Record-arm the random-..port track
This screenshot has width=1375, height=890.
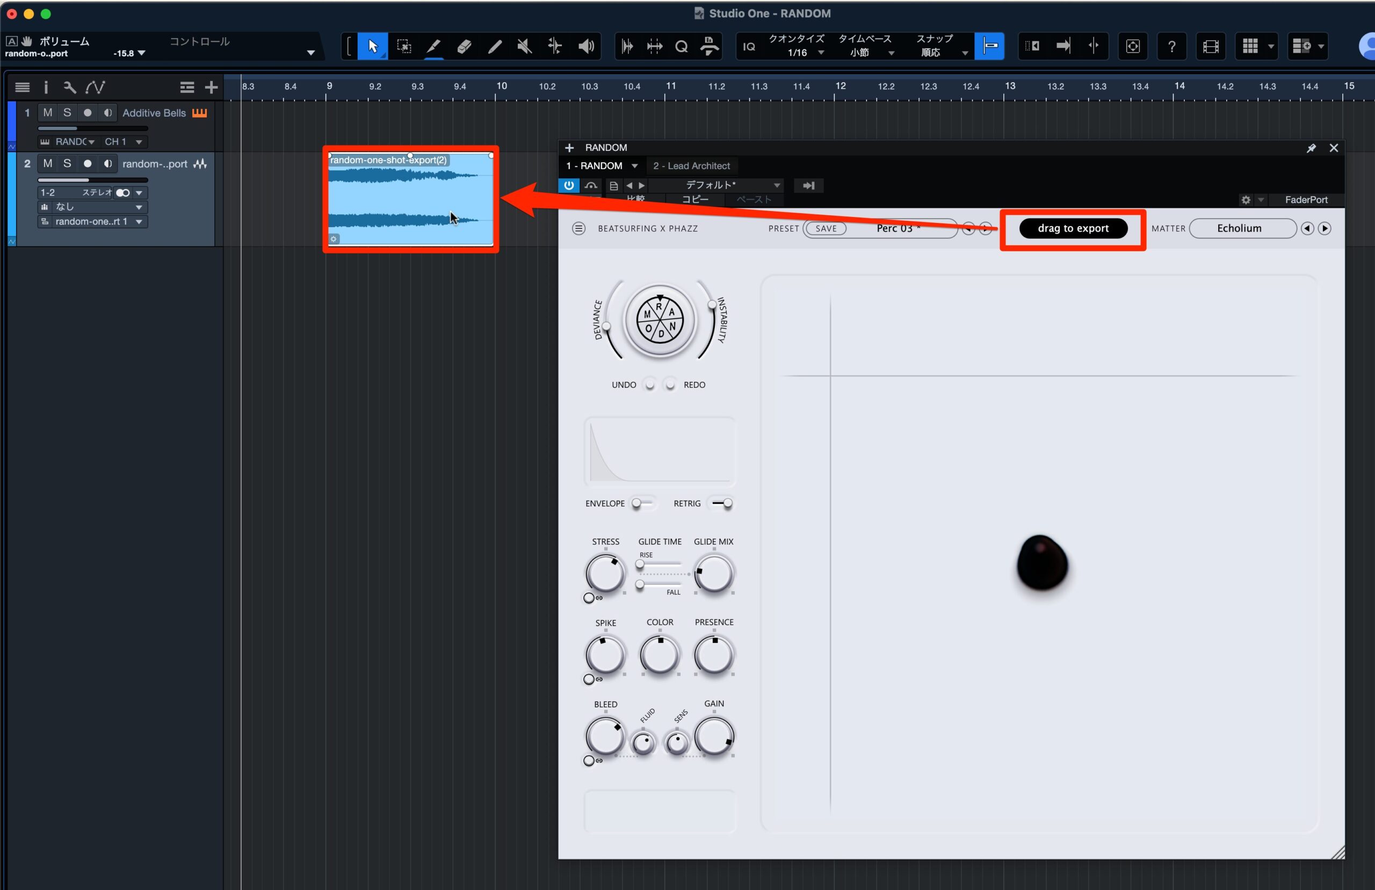click(x=87, y=164)
